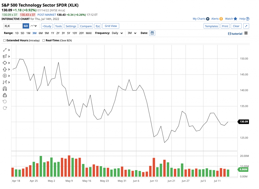Redo the chart action

5,108
